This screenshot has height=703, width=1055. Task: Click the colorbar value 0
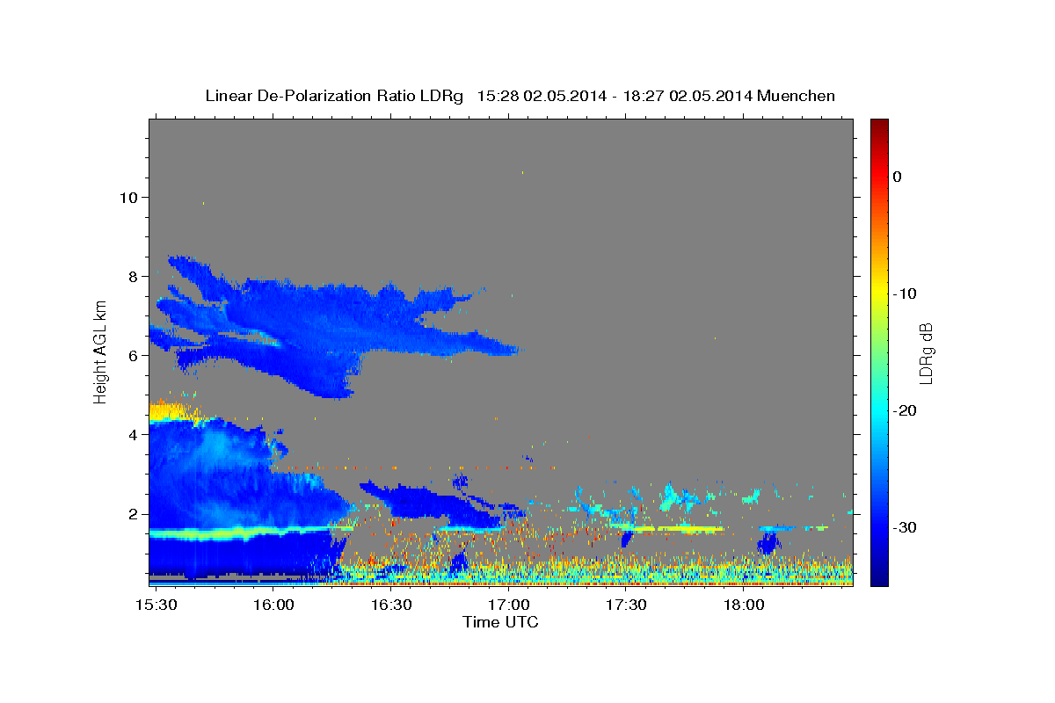898,177
